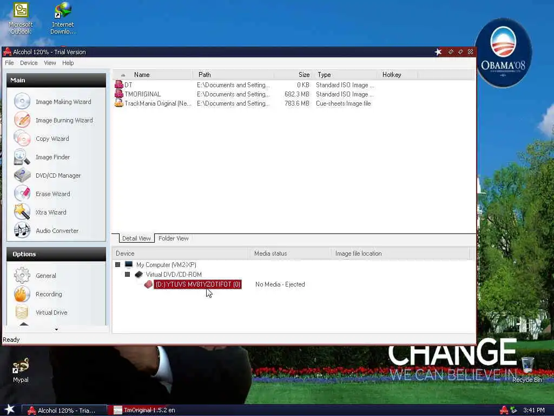The width and height of the screenshot is (554, 416).
Task: Click the Main panel header
Action: (x=56, y=80)
